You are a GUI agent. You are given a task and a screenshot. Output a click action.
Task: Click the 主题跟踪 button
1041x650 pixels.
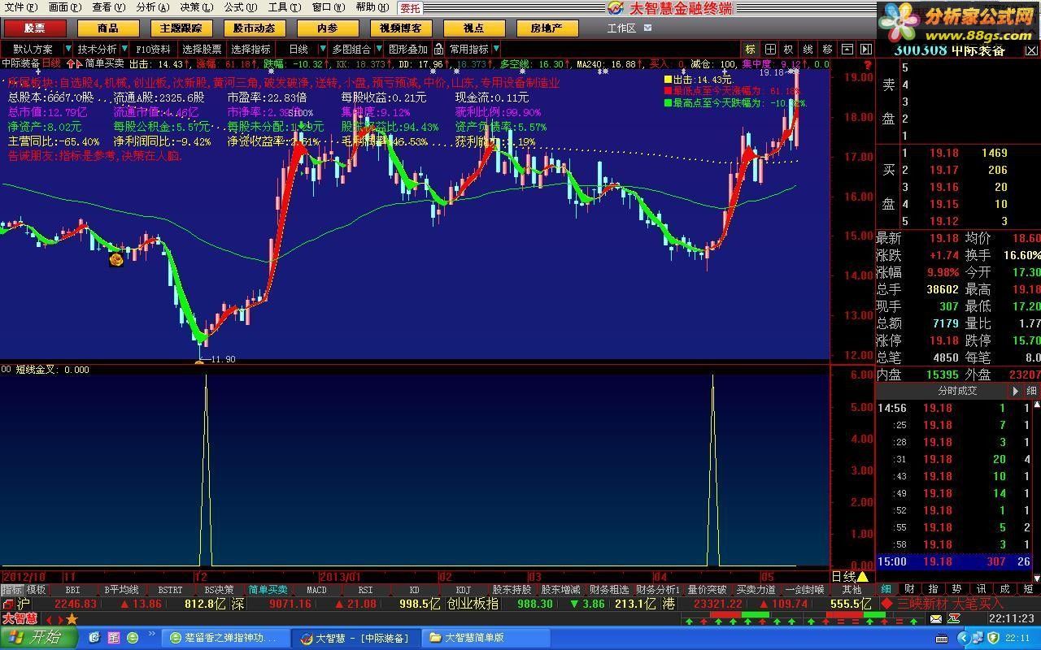181,28
